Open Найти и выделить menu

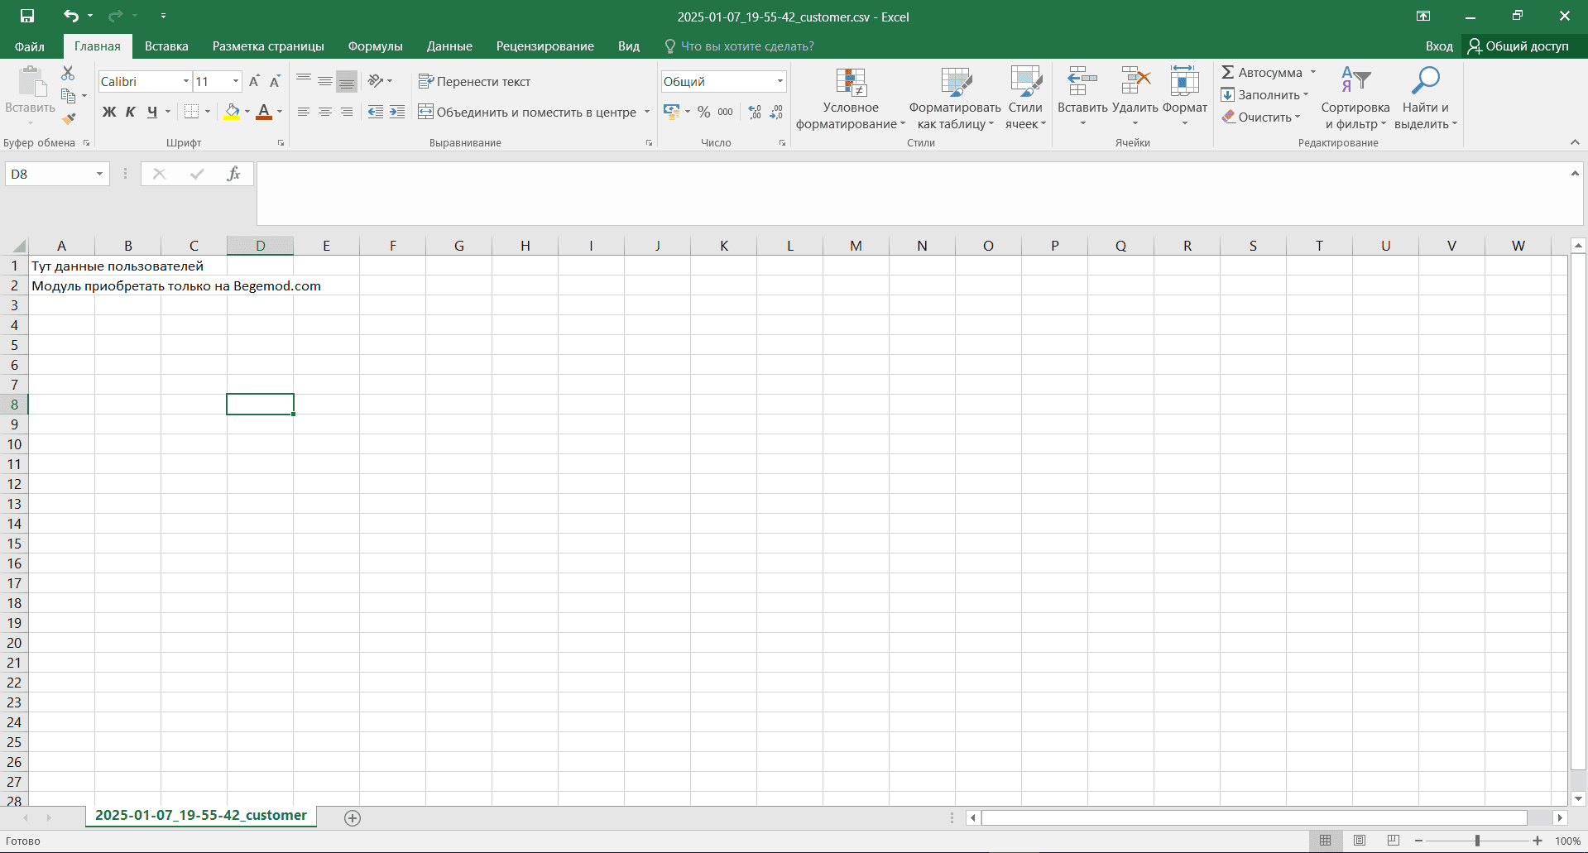1426,98
